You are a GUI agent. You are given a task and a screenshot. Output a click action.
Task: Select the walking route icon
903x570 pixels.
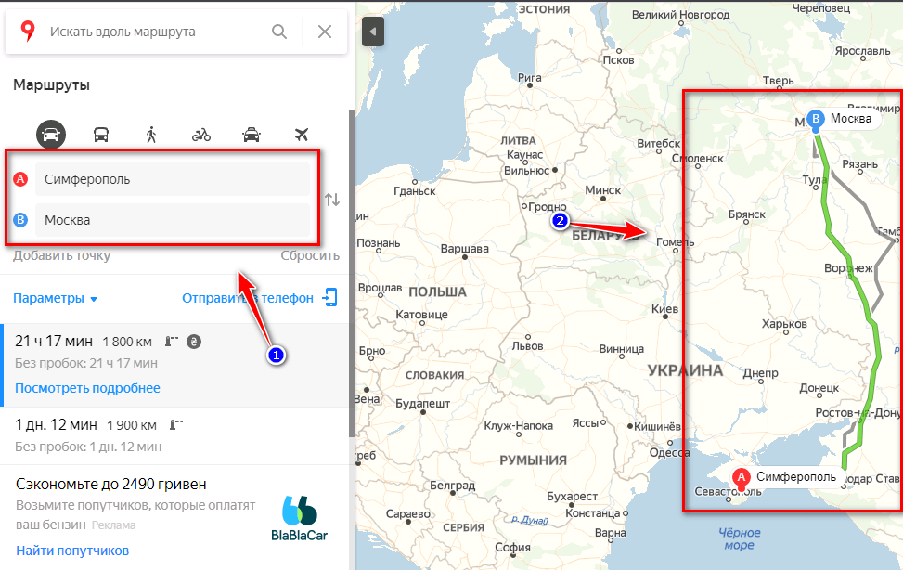tap(151, 135)
